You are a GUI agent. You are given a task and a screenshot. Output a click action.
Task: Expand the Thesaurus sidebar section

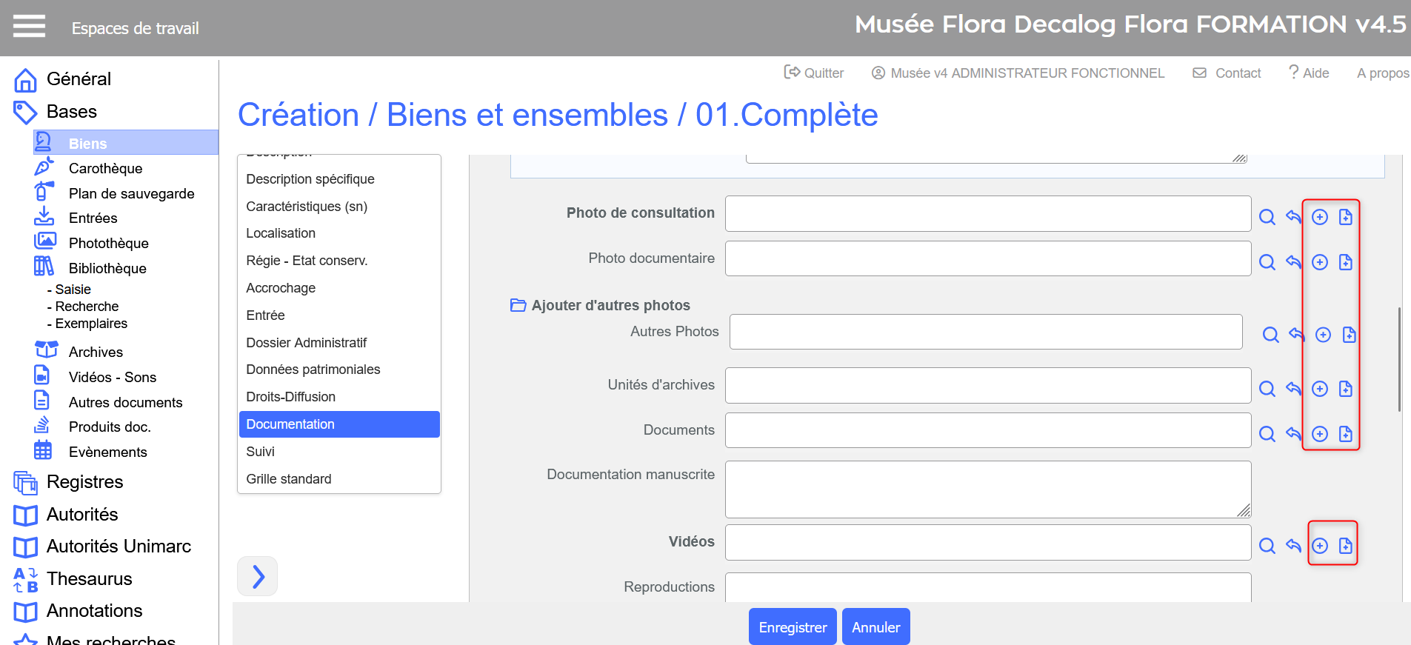[x=89, y=579]
